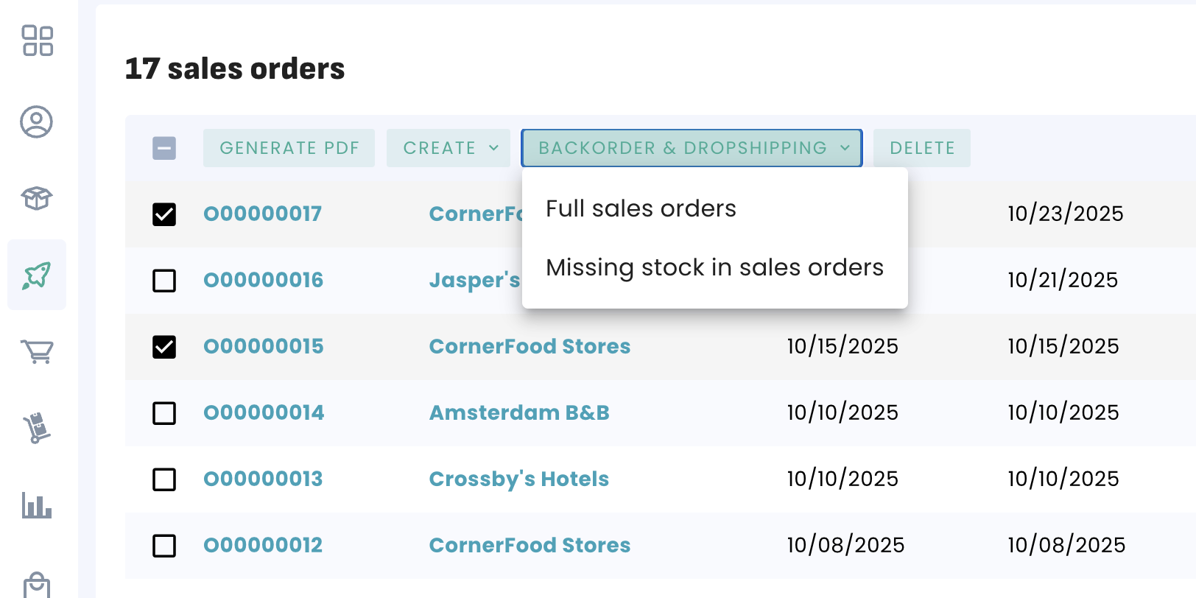Uncheck the checkbox for order 000000015
Image resolution: width=1196 pixels, height=598 pixels.
pyautogui.click(x=164, y=347)
